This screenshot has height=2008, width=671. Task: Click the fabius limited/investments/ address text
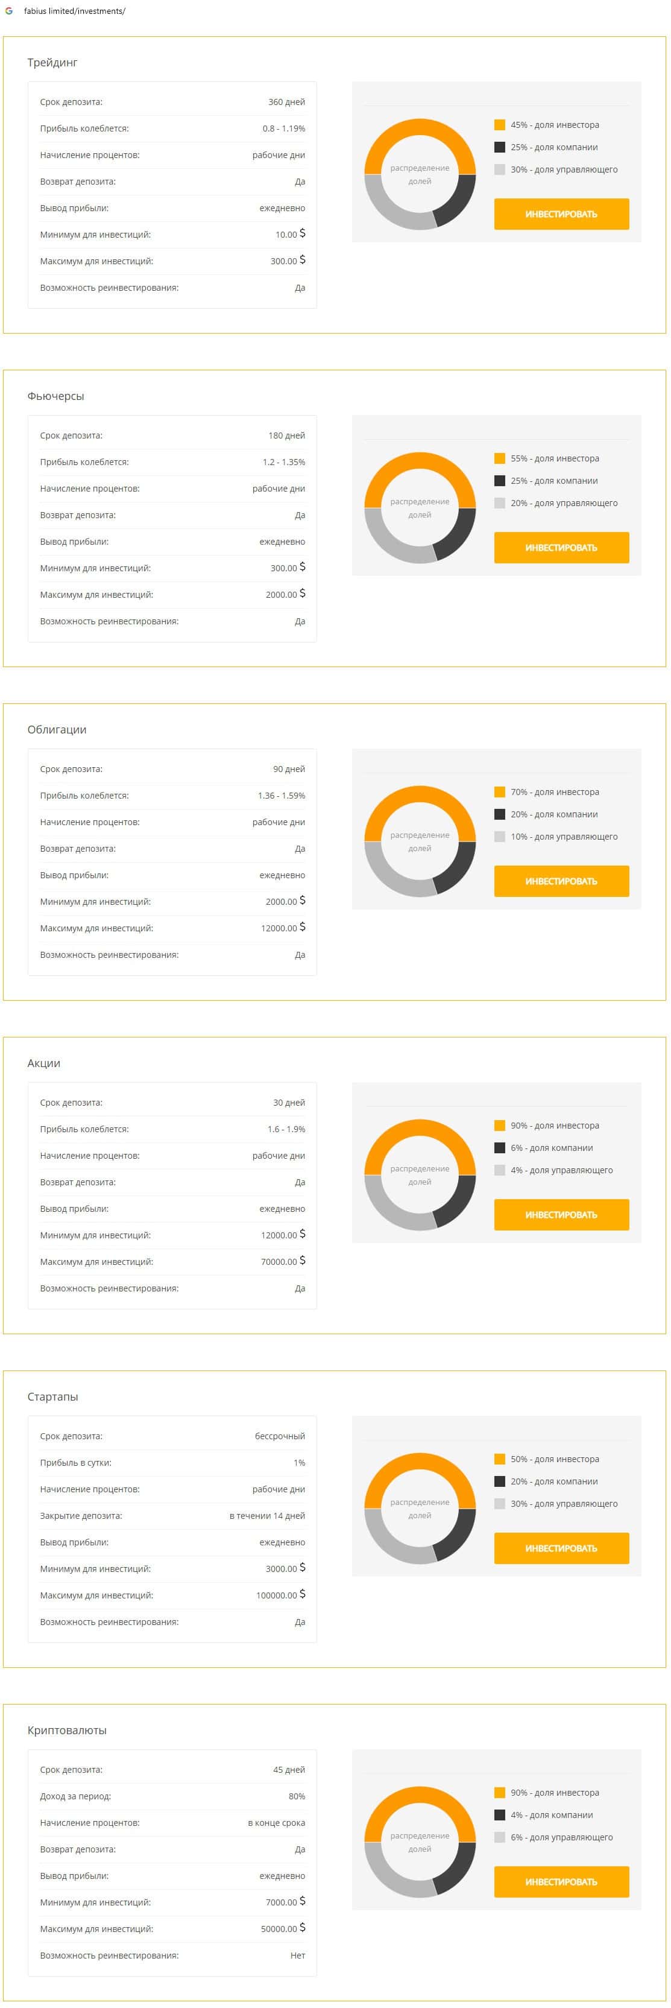pyautogui.click(x=75, y=11)
